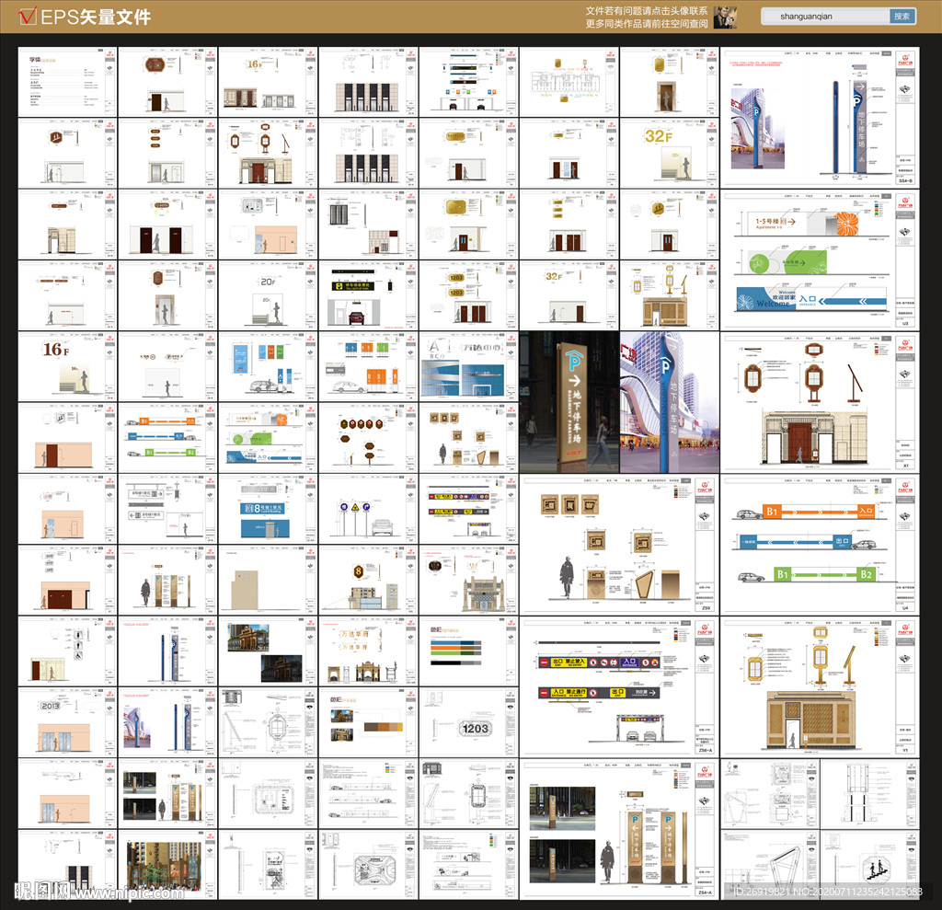The image size is (942, 910).
Task: Open the small 32F thumbnail with doorway
Action: coord(569,295)
